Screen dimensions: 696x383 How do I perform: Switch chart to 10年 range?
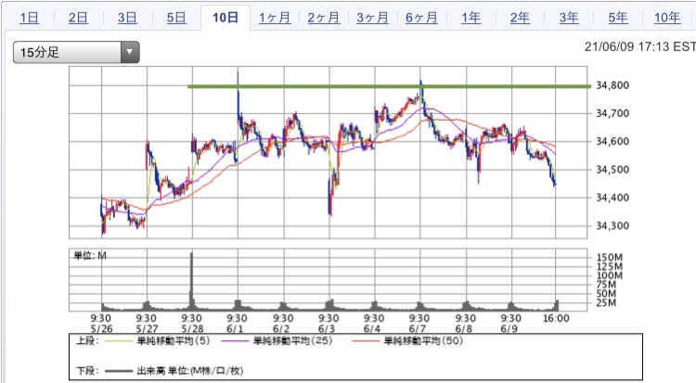point(667,18)
